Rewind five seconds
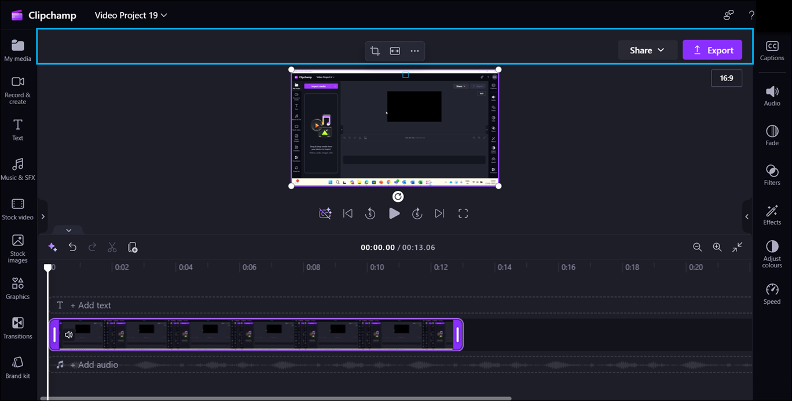This screenshot has height=401, width=792. click(371, 214)
